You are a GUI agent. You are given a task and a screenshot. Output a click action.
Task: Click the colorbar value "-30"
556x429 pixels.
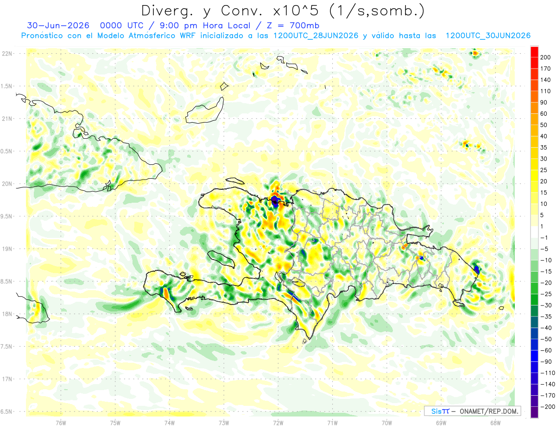click(547, 305)
